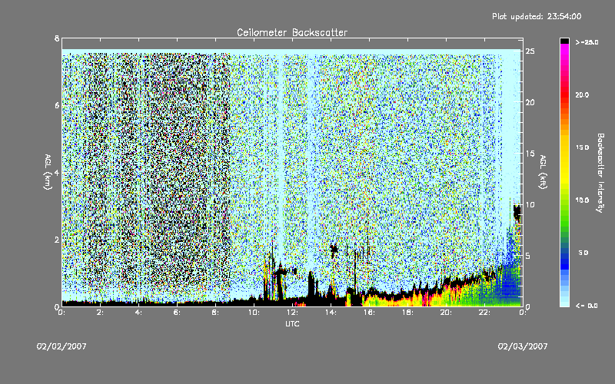This screenshot has height=384, width=615.
Task: Select the AGL (kft) right axis label
Action: point(543,172)
